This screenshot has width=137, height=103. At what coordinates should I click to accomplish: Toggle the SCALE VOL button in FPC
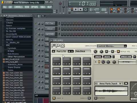[118, 51]
